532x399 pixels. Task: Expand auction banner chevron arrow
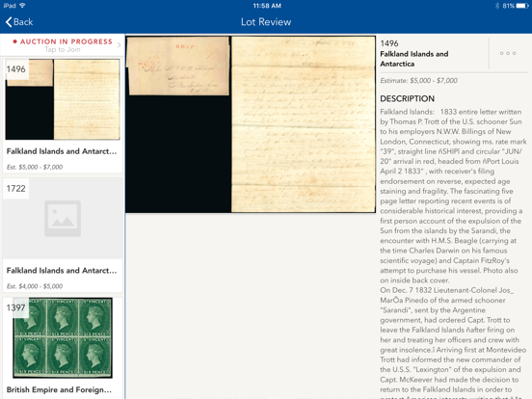pyautogui.click(x=119, y=44)
